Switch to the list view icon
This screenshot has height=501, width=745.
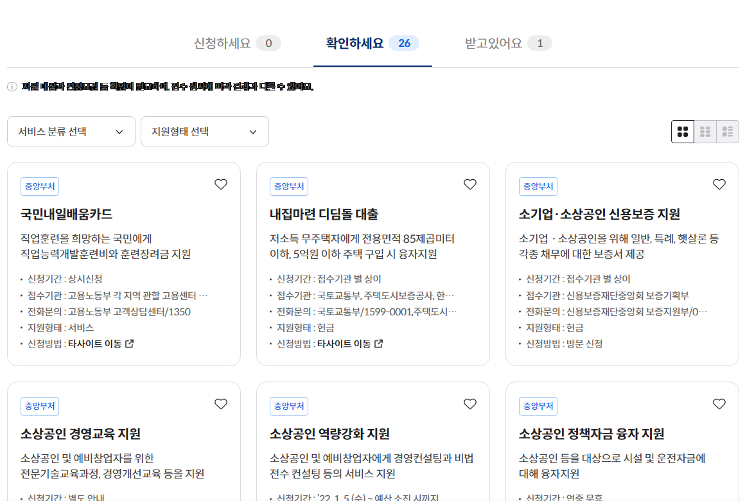point(728,131)
